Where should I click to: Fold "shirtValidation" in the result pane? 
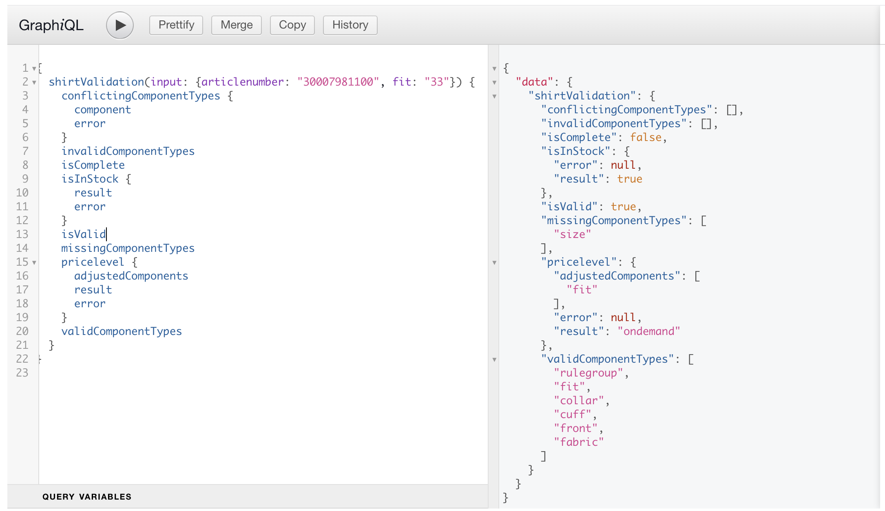point(494,96)
